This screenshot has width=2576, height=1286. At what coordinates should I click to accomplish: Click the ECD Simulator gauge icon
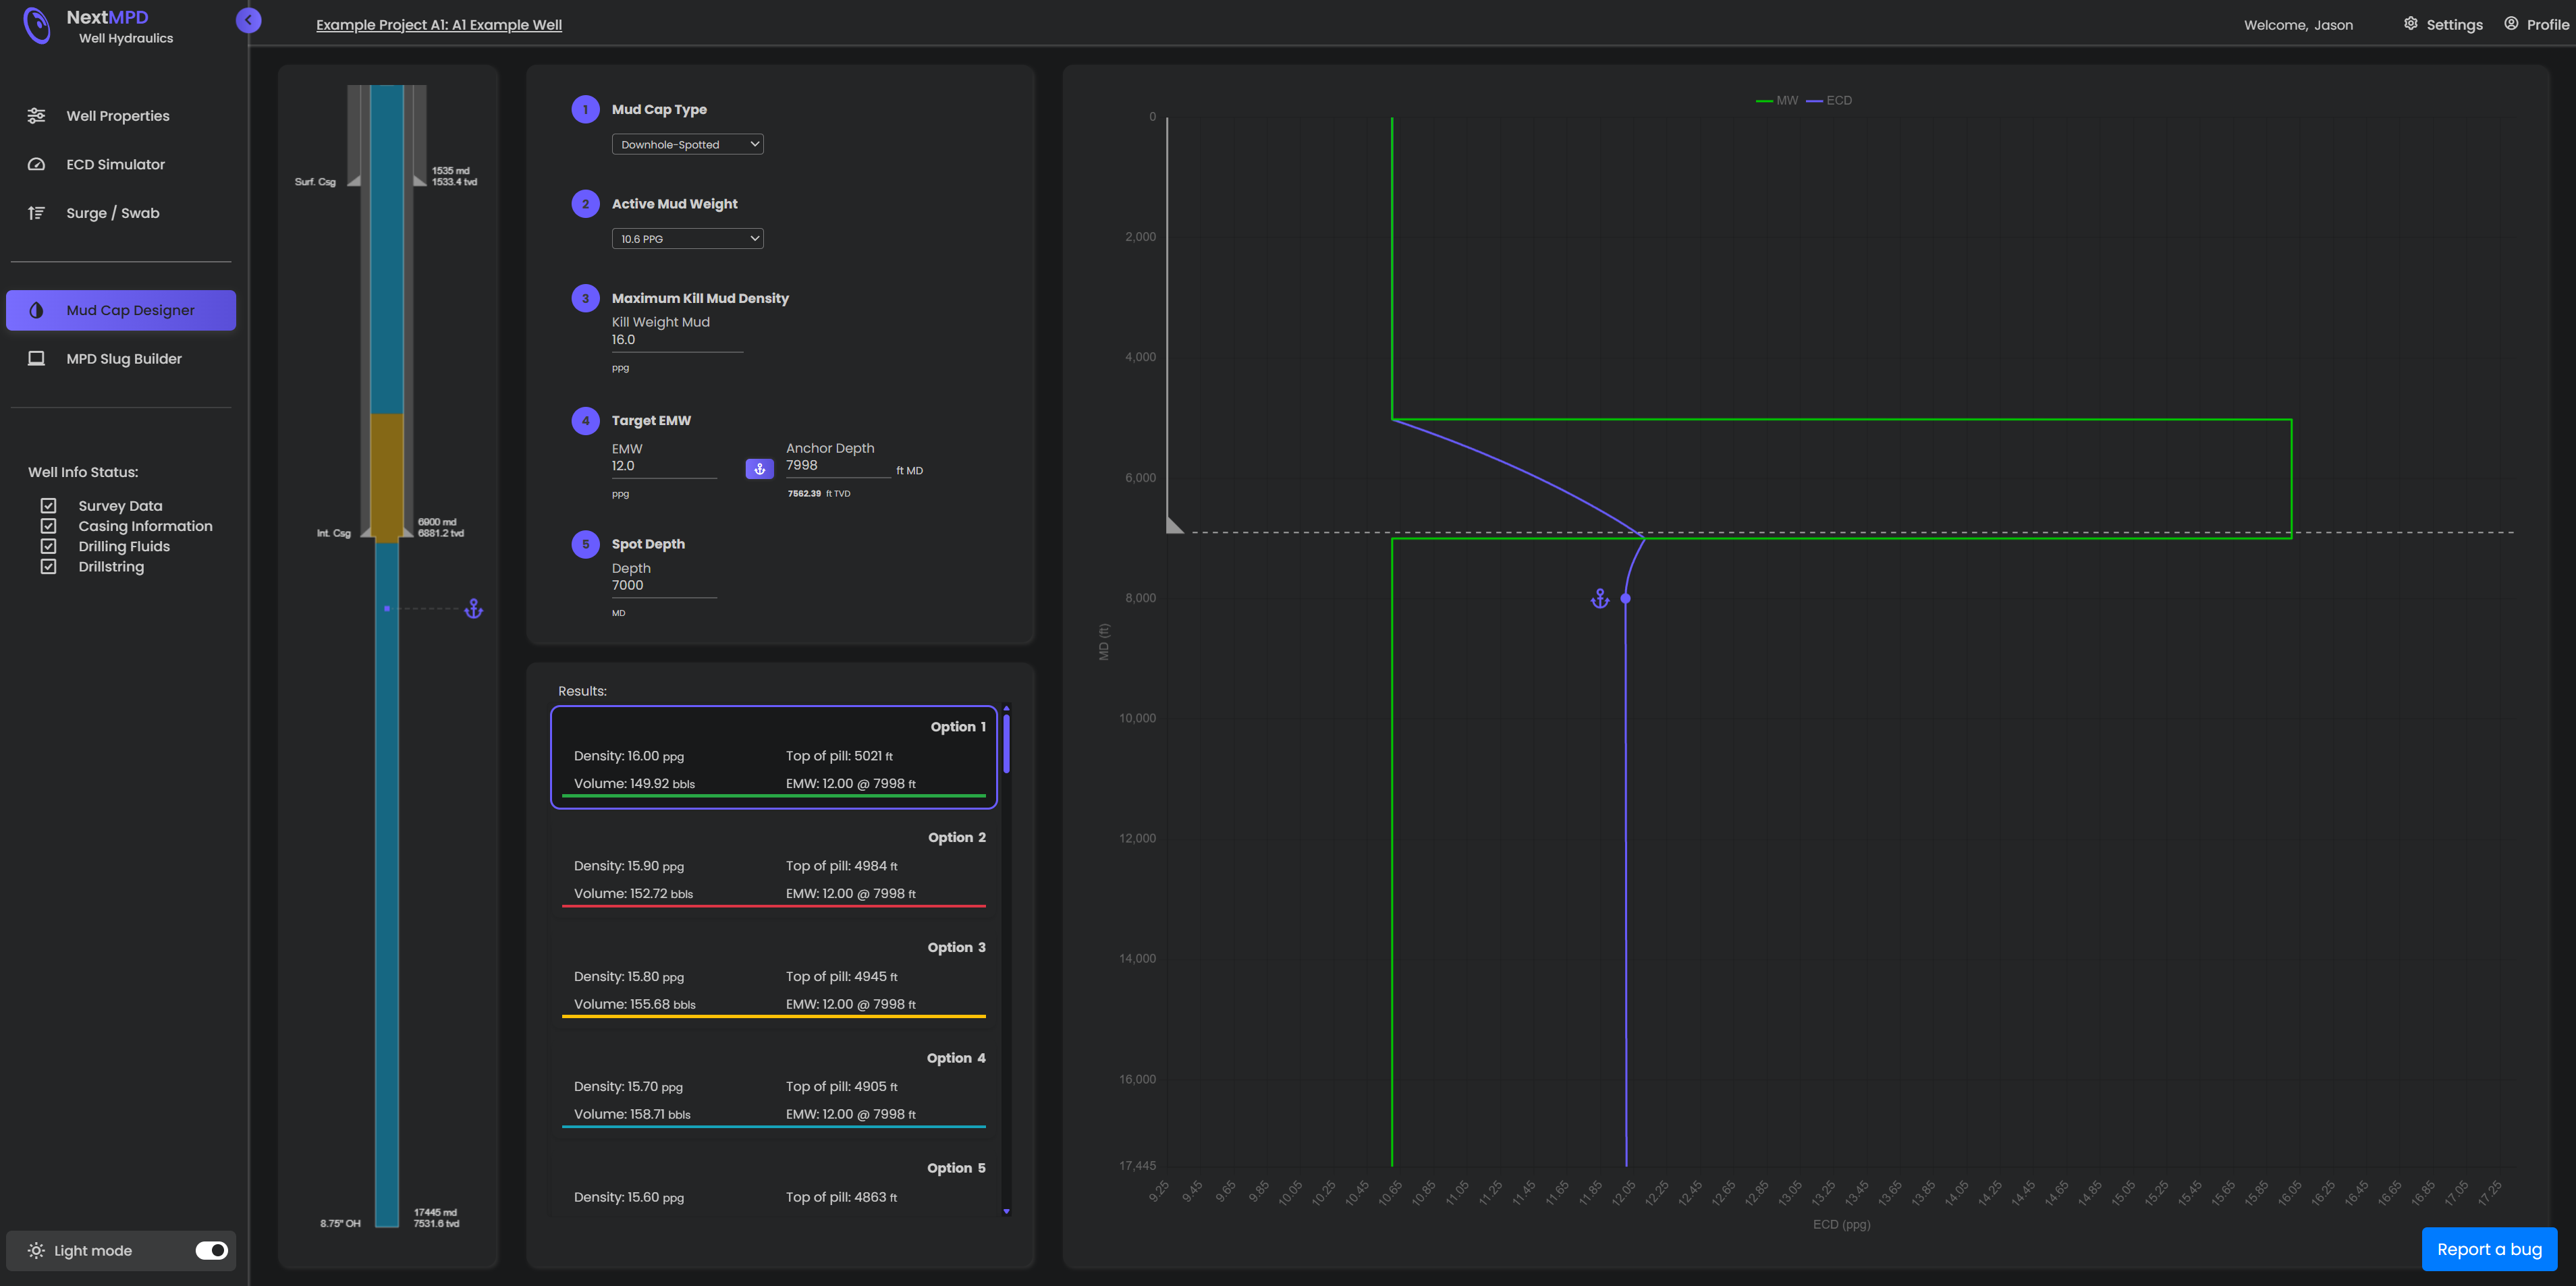pyautogui.click(x=36, y=164)
